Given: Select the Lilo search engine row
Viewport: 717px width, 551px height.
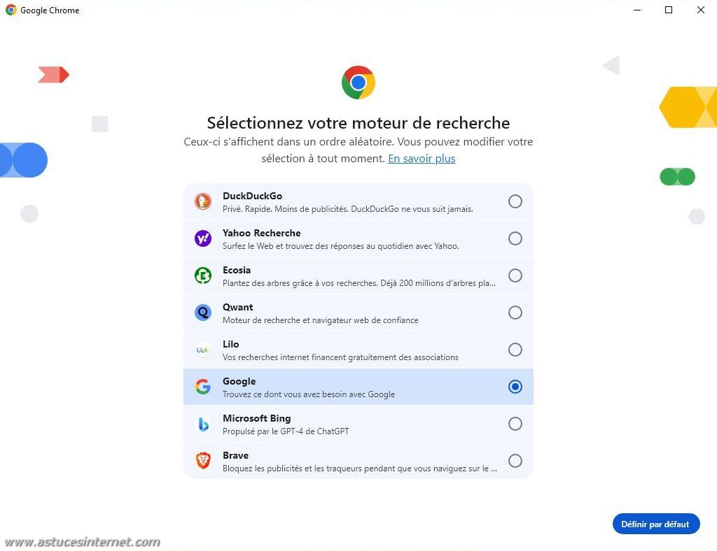Looking at the screenshot, I should 358,350.
